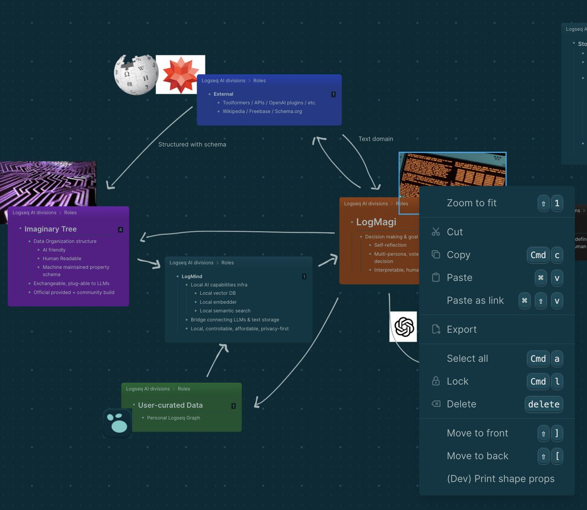The image size is (587, 510).
Task: Click the bullet beside Imaginary Tree heading
Action: (20, 229)
